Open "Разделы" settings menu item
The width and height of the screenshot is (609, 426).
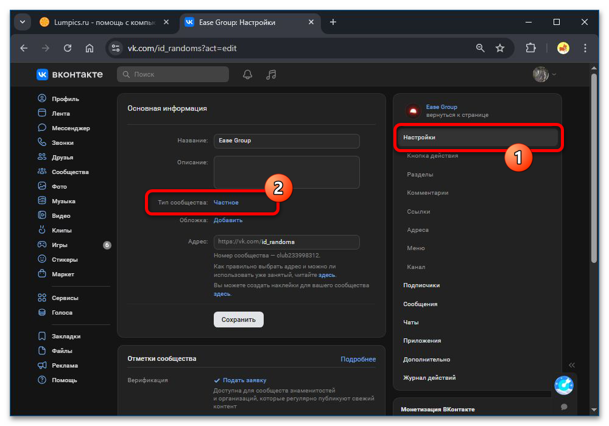point(420,175)
